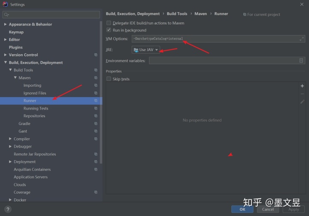The image size is (309, 216).
Task: Click the remove property minus icon
Action: (x=302, y=94)
